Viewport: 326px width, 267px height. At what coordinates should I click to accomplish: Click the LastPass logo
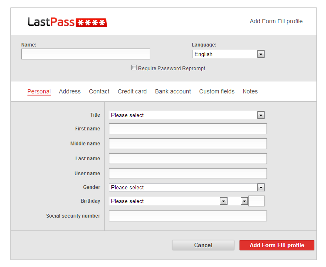[67, 22]
